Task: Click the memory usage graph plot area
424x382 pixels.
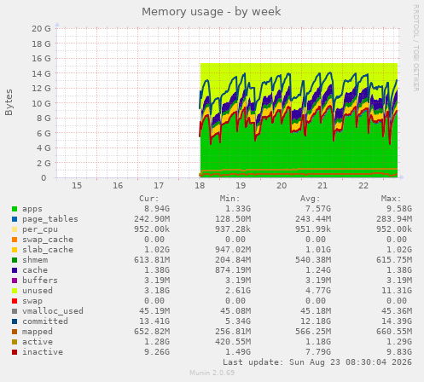Action: [x=228, y=103]
